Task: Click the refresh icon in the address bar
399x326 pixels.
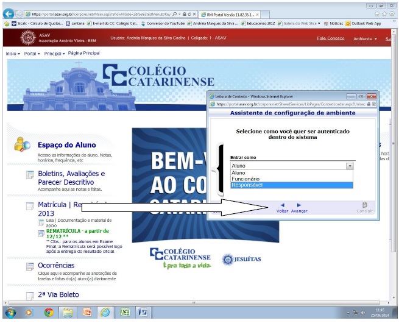Action: [189, 14]
